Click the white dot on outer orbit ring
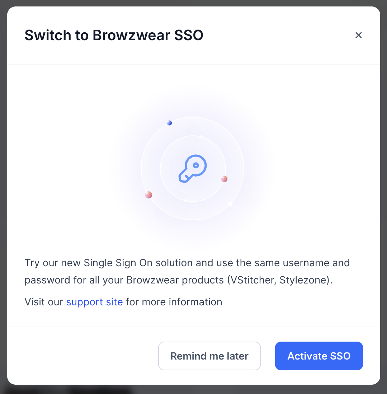387x394 pixels. (x=230, y=204)
